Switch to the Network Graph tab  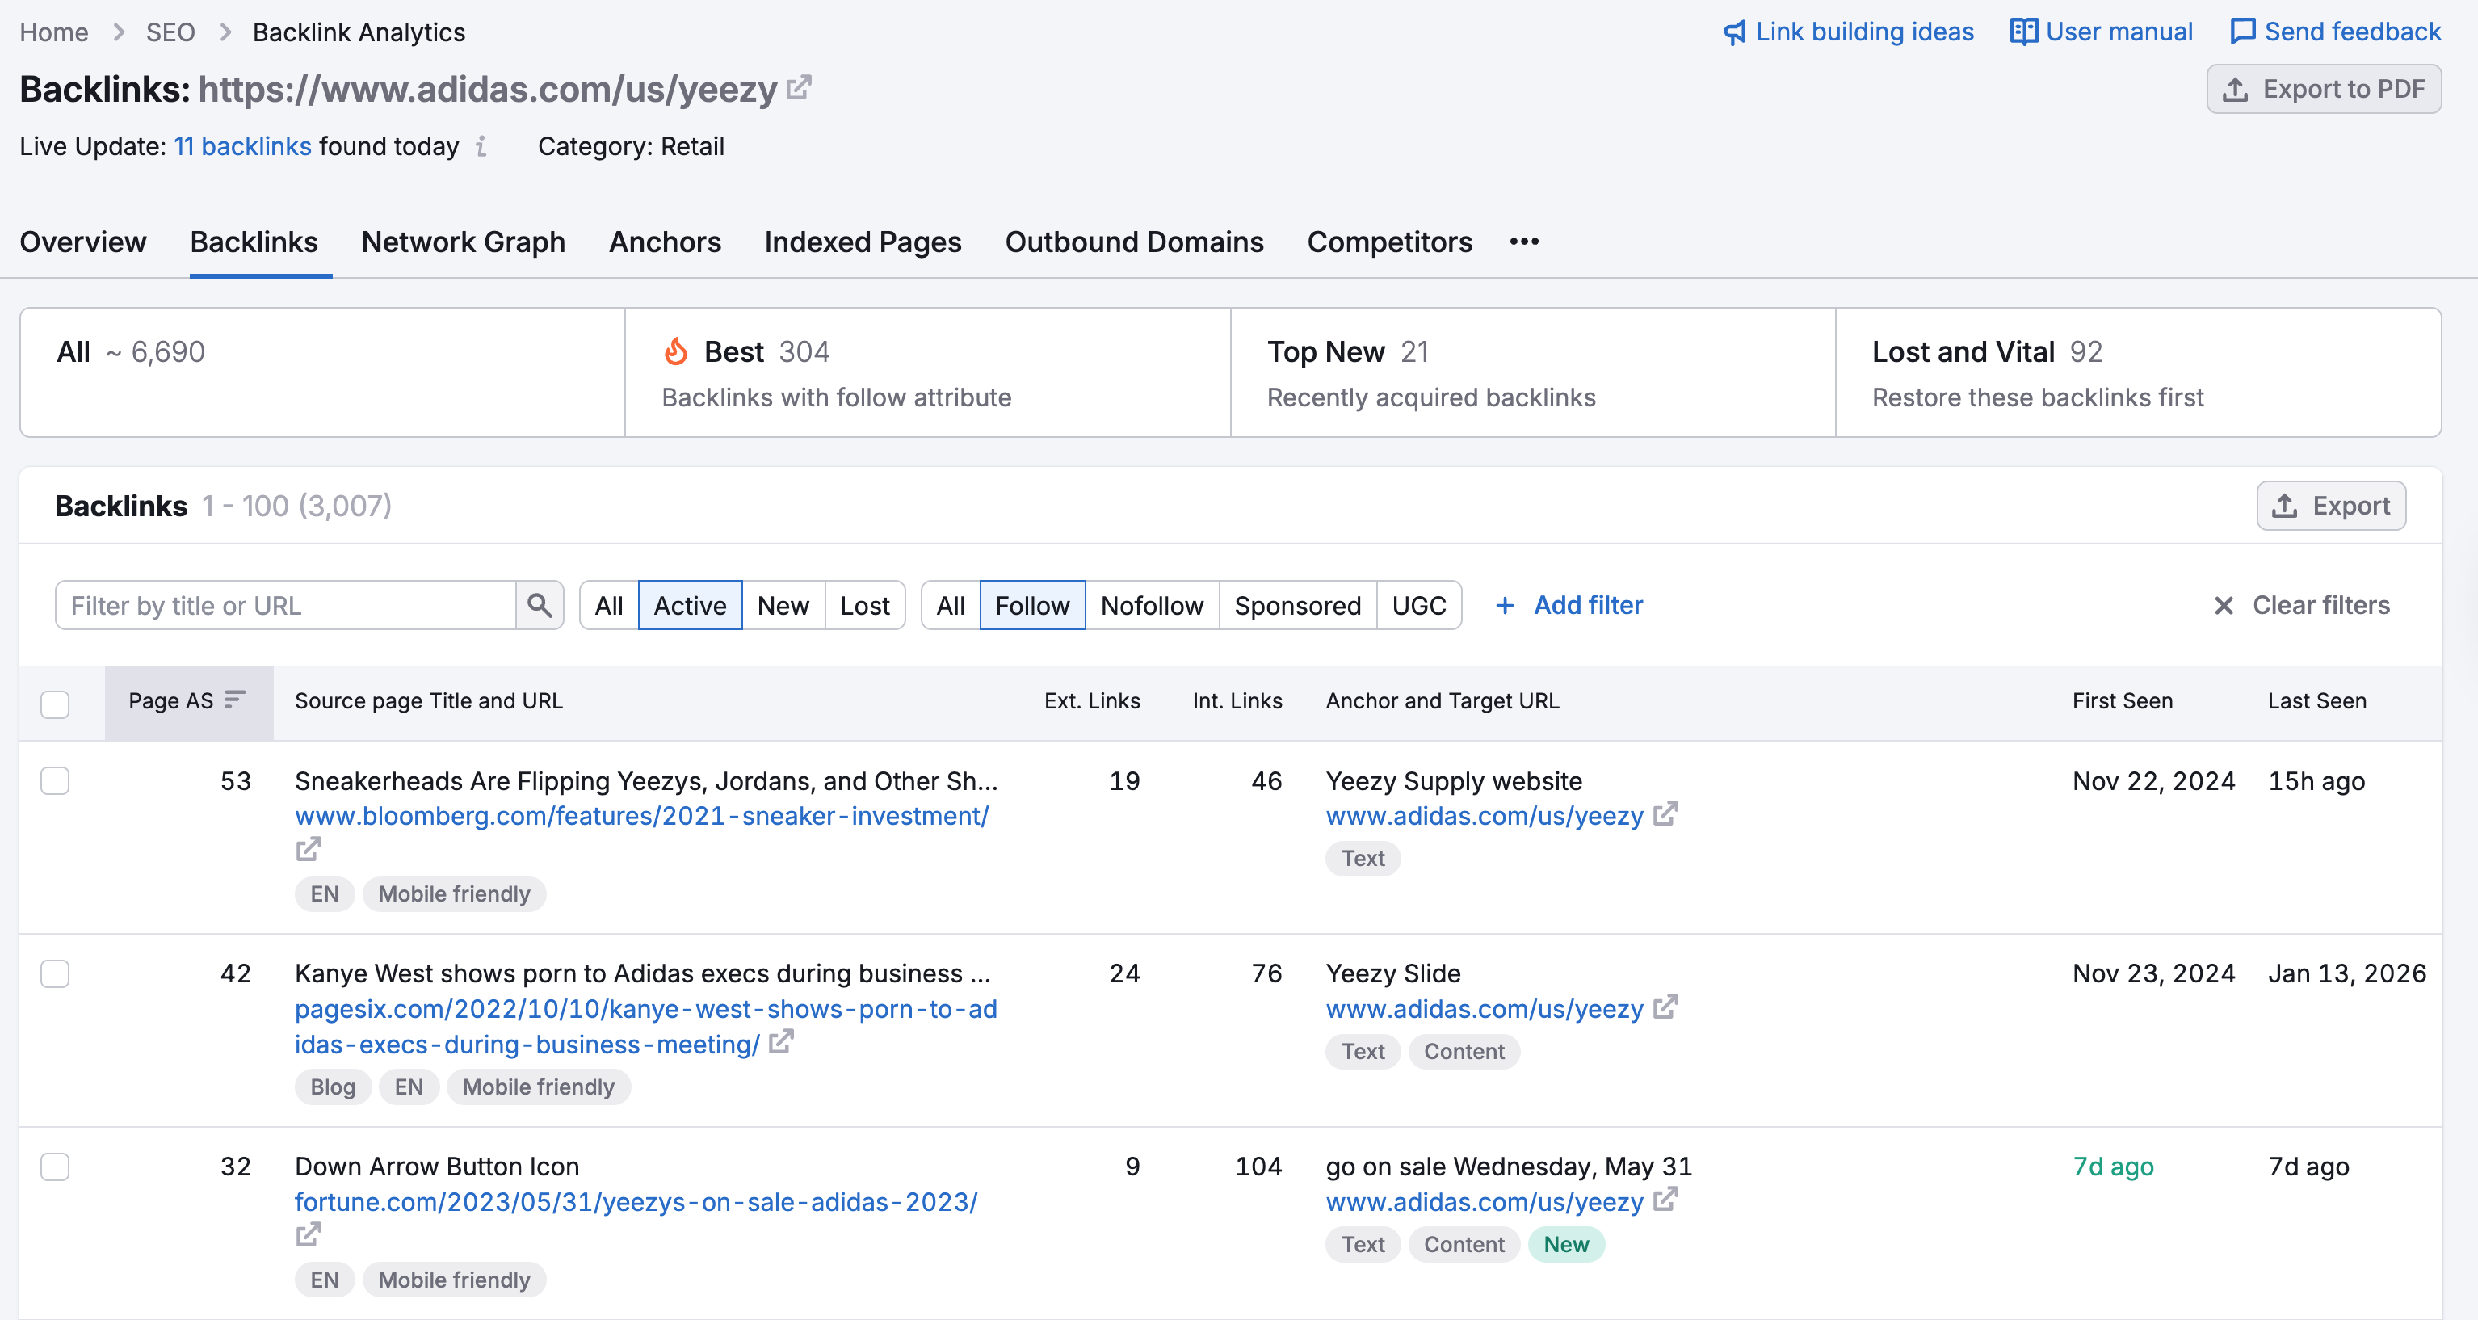[x=464, y=242]
